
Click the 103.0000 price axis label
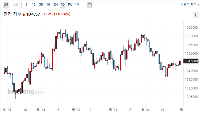[x=191, y=88]
